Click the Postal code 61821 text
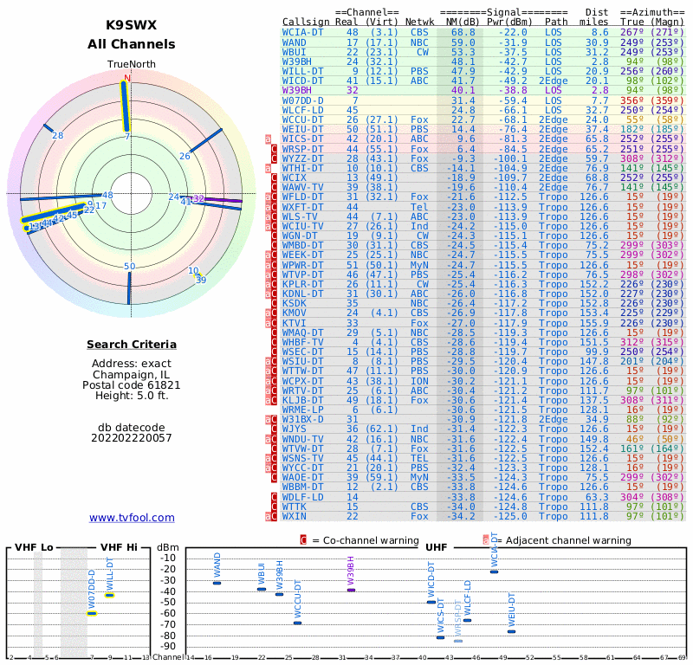693x665 pixels. coord(132,384)
